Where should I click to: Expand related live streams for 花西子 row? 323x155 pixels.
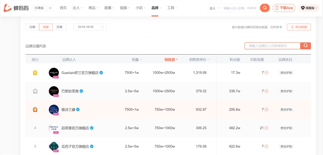coord(266,147)
